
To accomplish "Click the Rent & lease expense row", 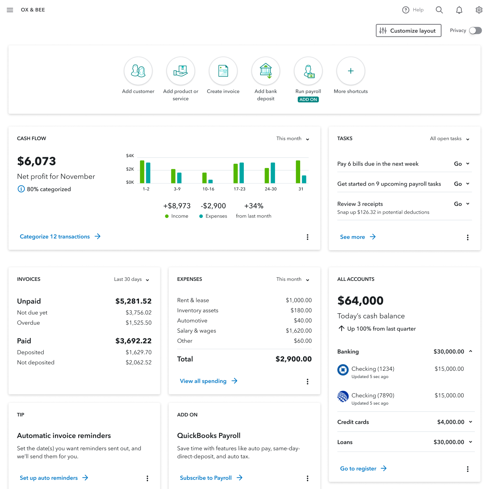I will coord(244,300).
